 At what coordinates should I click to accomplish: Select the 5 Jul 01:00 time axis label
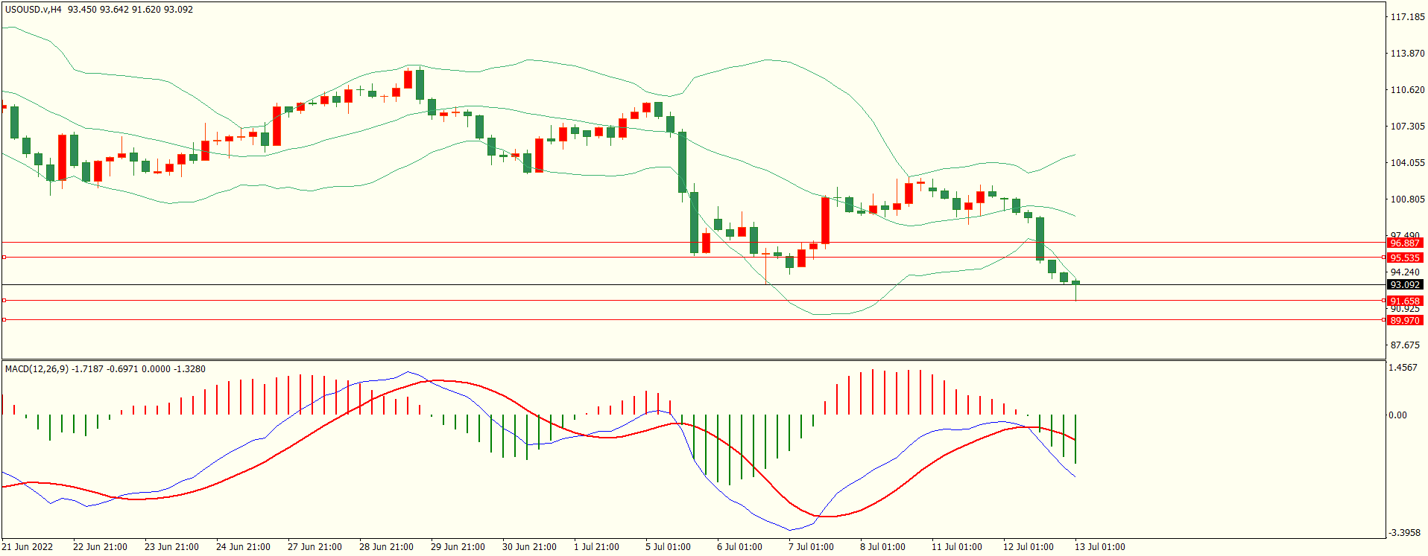pyautogui.click(x=668, y=547)
